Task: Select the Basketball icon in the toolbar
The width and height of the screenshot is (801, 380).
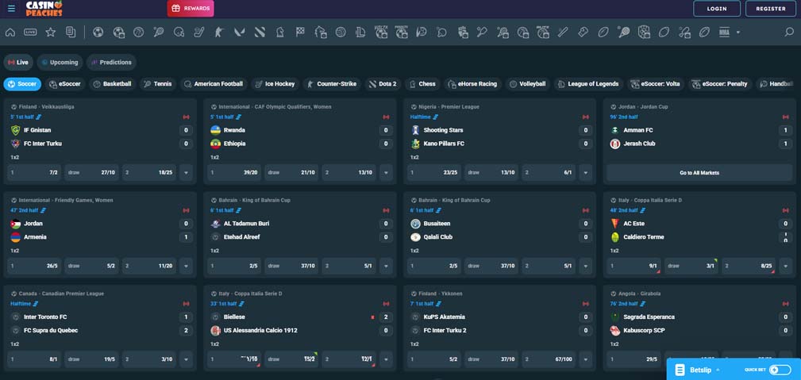Action: [x=138, y=33]
